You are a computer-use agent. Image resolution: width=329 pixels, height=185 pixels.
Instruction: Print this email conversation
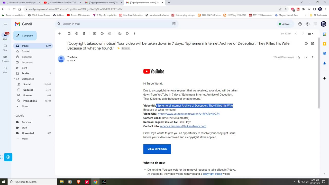pyautogui.click(x=306, y=44)
